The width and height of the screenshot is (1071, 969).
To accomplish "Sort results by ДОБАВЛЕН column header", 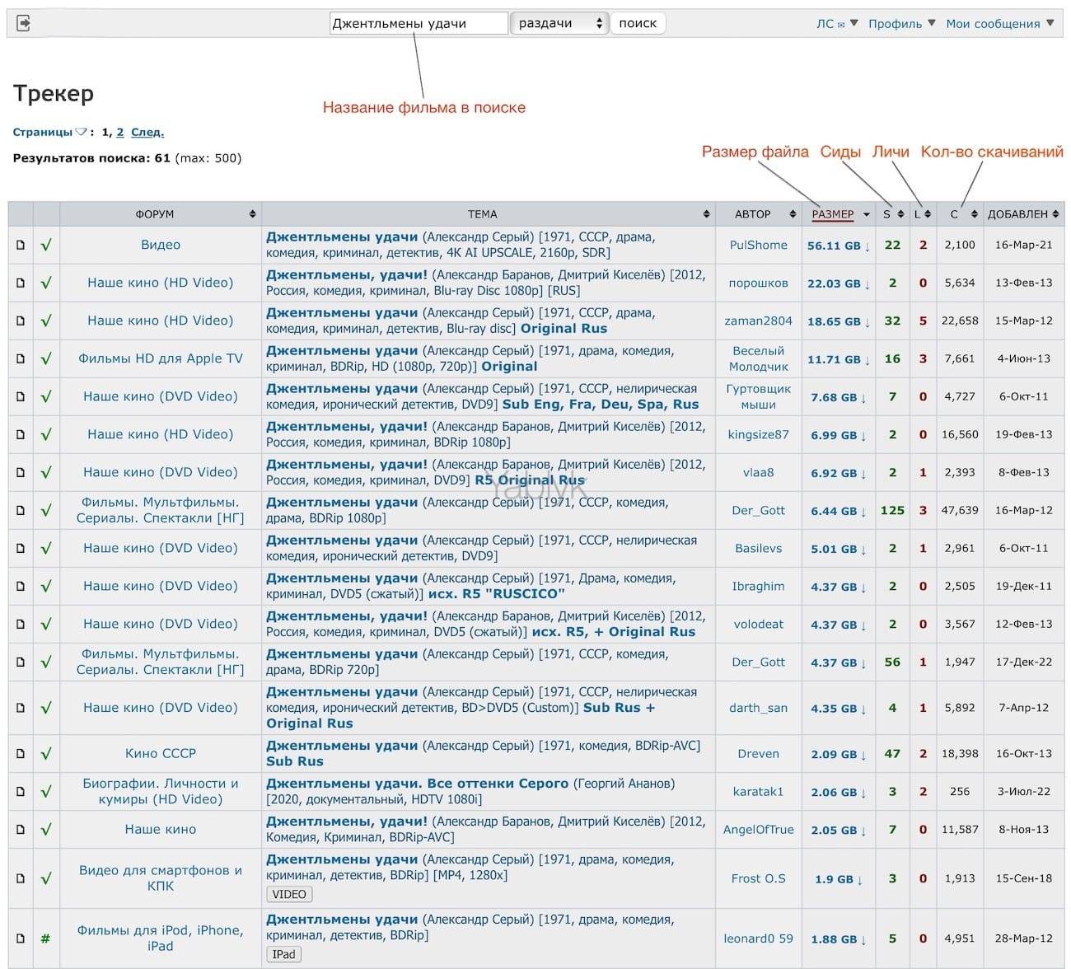I will coord(1017,214).
